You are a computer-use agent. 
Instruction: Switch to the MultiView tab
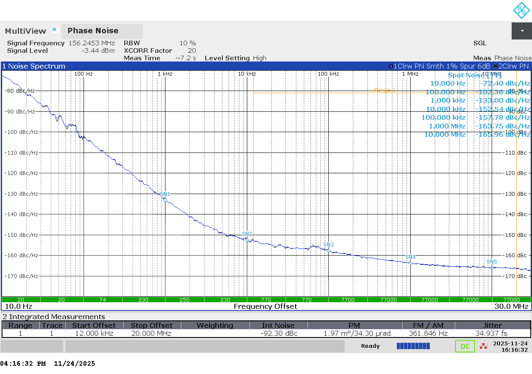25,31
